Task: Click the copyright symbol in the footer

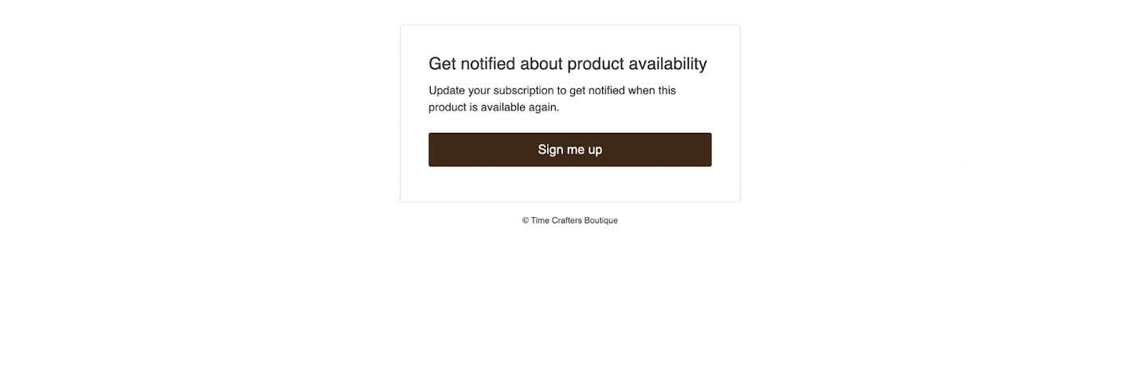Action: [x=526, y=220]
